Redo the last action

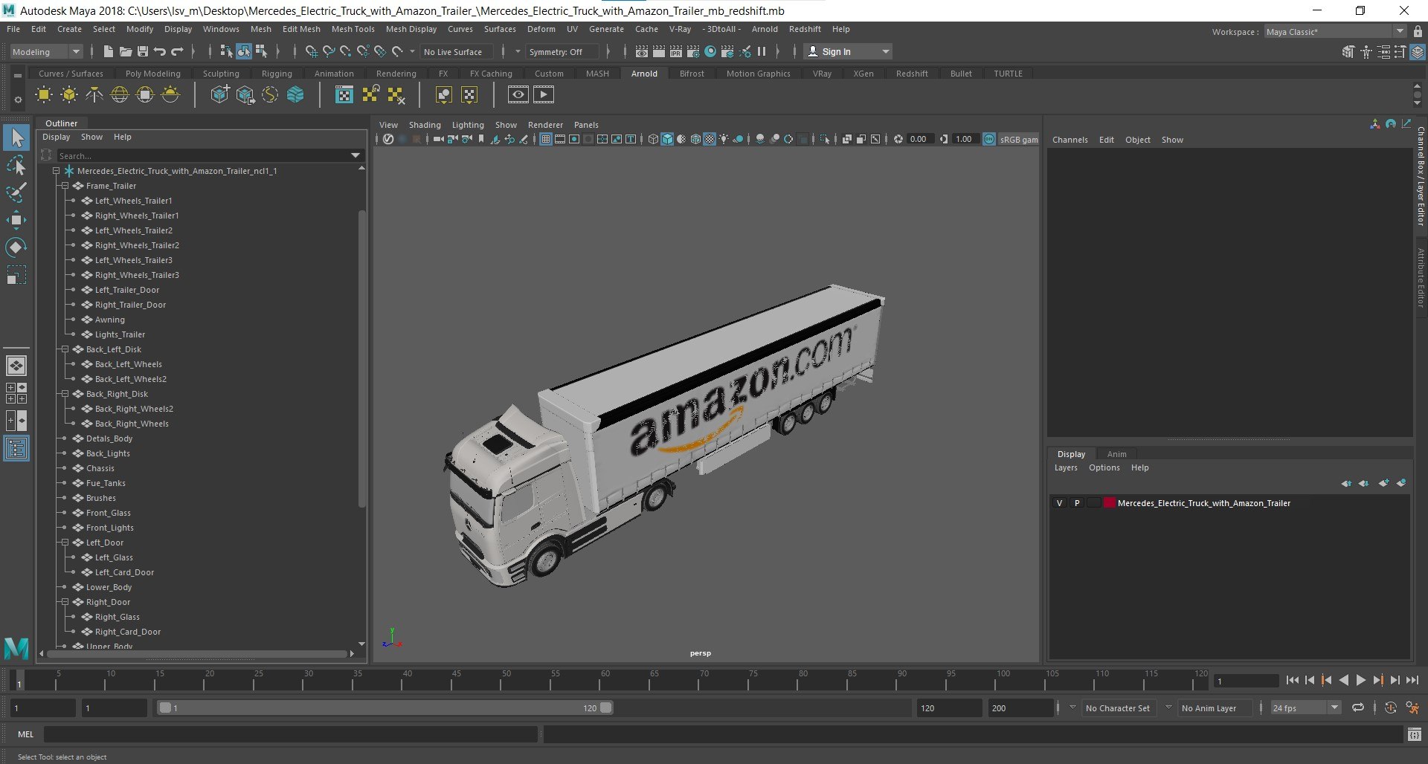coord(177,51)
